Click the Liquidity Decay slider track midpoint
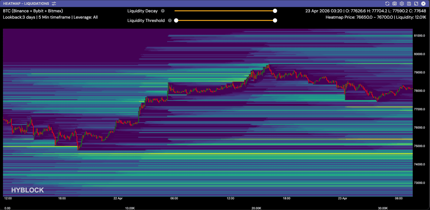This screenshot has height=210, width=430. (x=225, y=11)
